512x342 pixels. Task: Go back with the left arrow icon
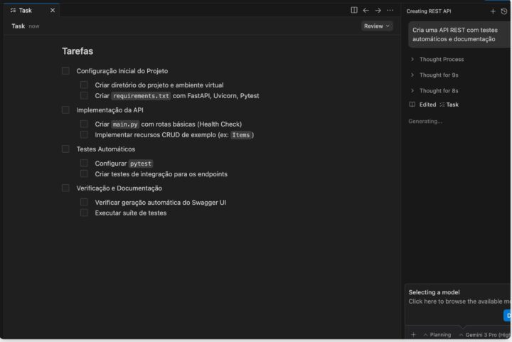pos(366,11)
